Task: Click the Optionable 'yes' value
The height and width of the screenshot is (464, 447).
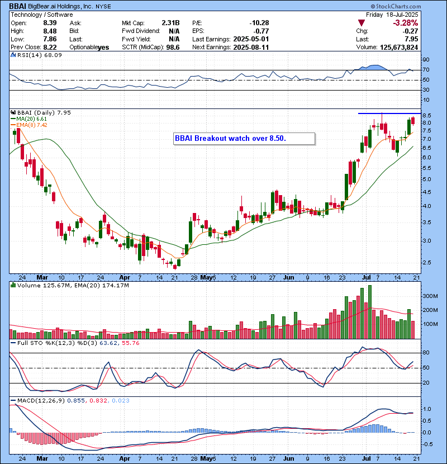Action: pyautogui.click(x=103, y=48)
